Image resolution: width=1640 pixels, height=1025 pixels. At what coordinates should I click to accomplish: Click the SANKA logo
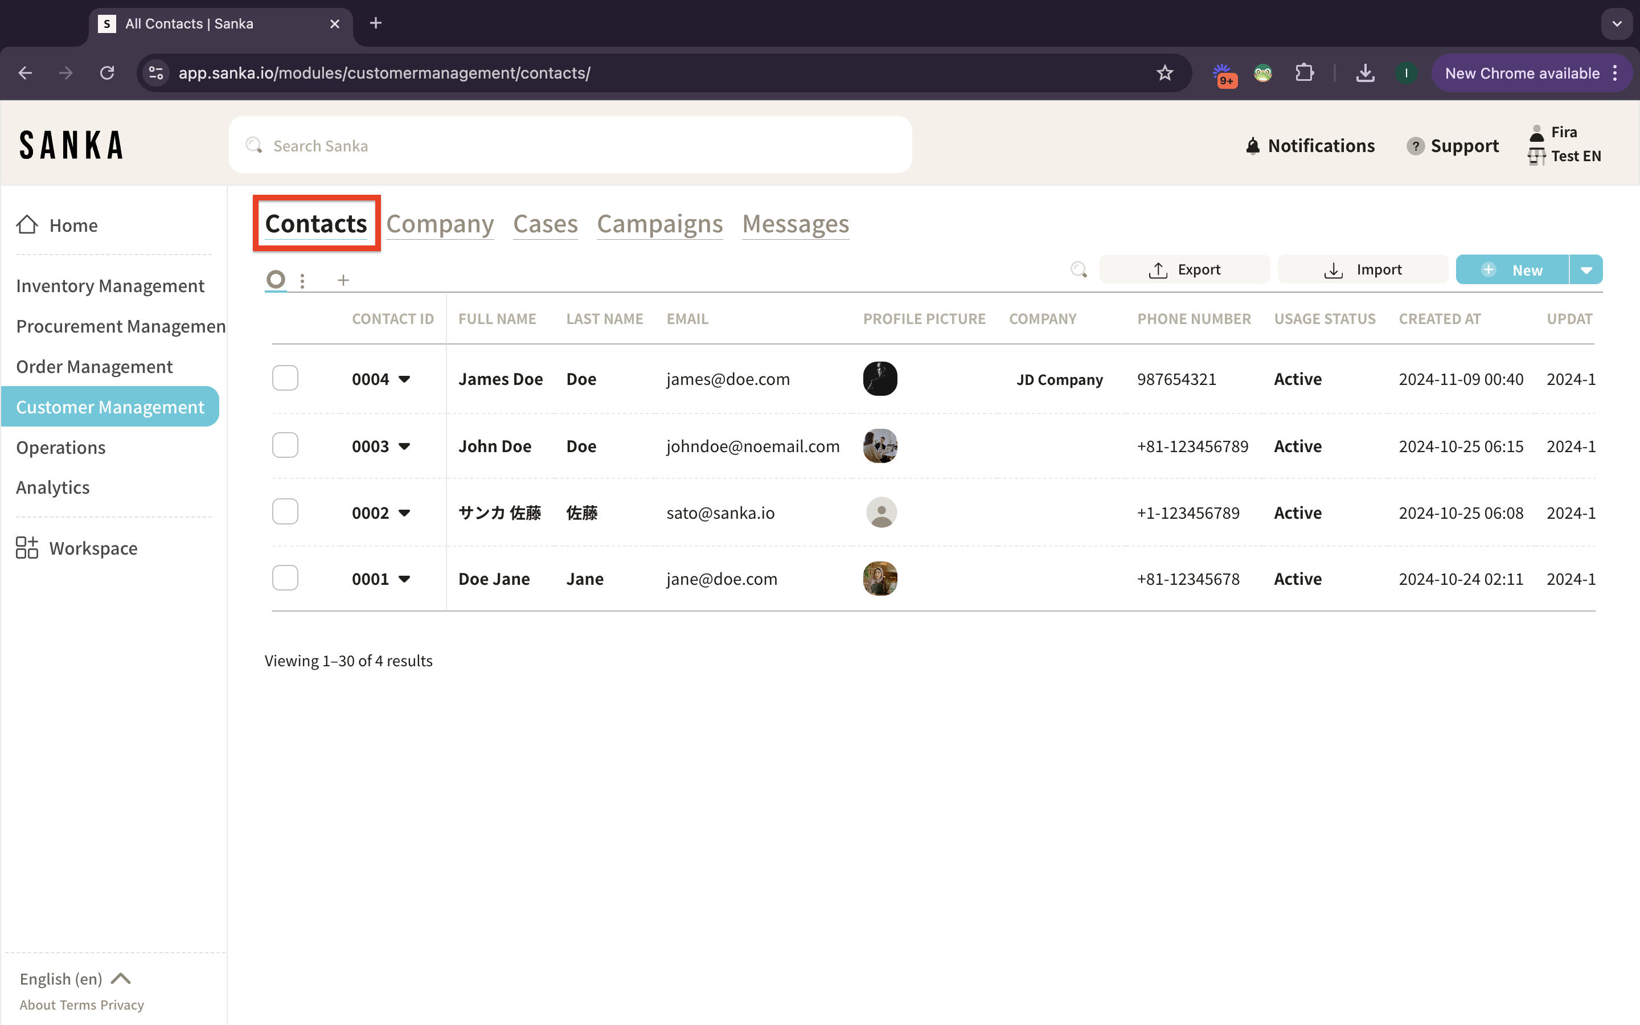(x=71, y=145)
